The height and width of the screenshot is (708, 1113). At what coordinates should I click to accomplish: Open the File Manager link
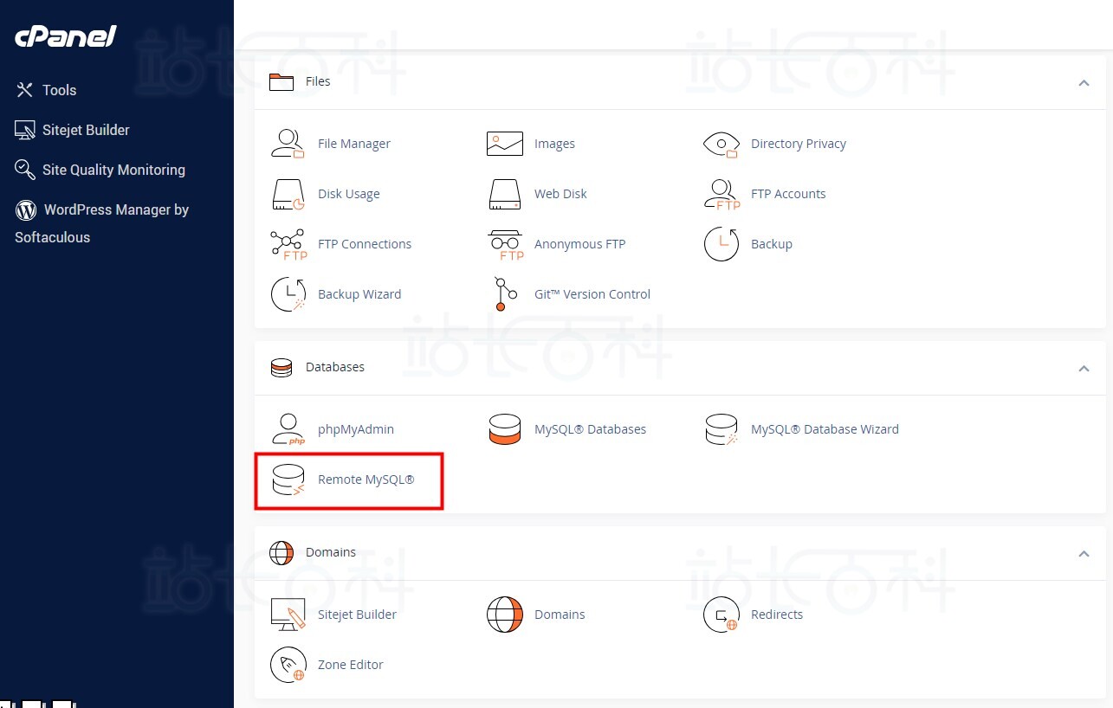pos(354,144)
